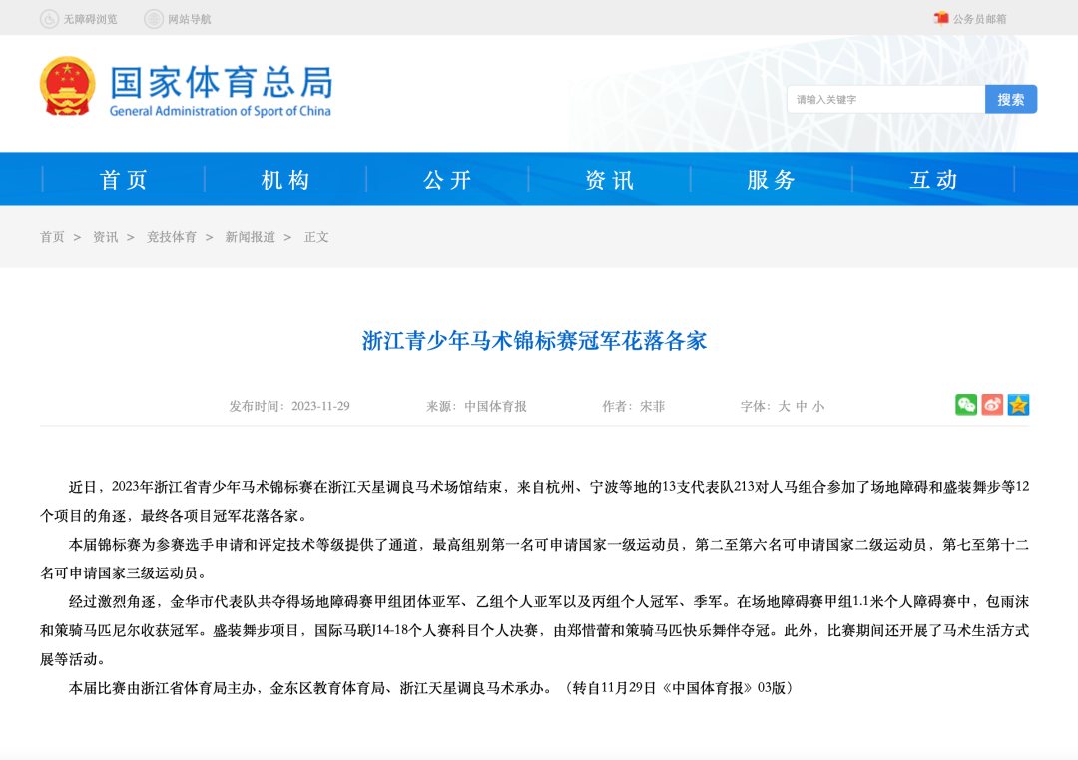Set font size to 大
Viewport: 1078px width, 760px height.
[784, 406]
